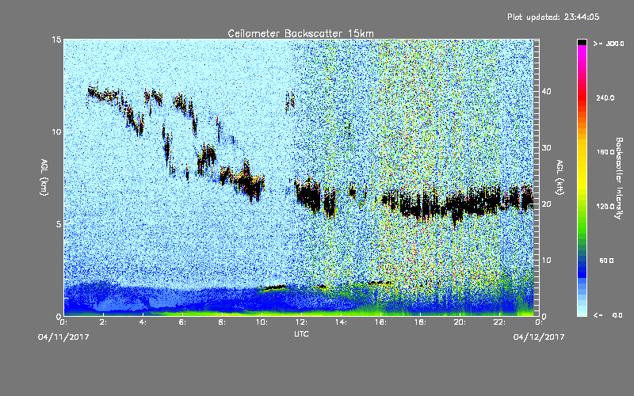Click the 30 tick on the kft axis
Viewport: 634px width, 396px height.
click(x=546, y=148)
